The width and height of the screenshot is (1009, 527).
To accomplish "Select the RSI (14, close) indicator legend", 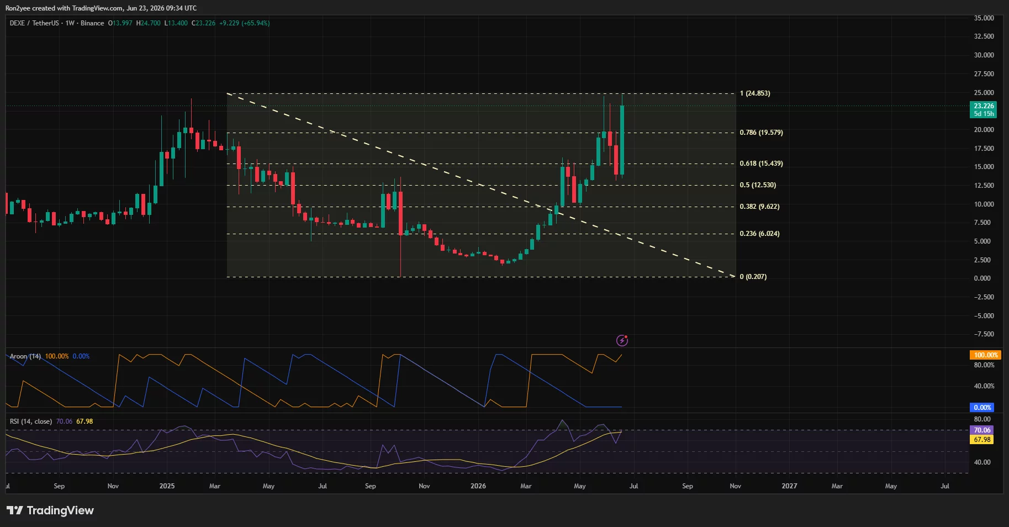I will pyautogui.click(x=31, y=421).
